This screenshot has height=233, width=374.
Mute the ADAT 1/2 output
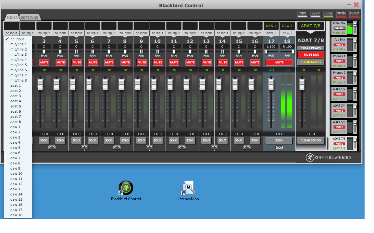point(339,94)
